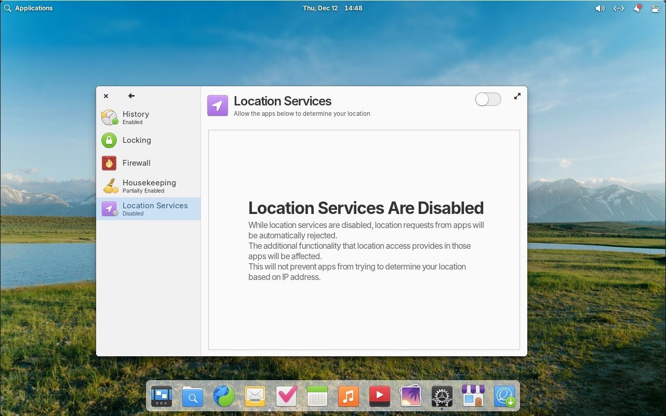Open the installer download icon in the dock

pos(504,397)
